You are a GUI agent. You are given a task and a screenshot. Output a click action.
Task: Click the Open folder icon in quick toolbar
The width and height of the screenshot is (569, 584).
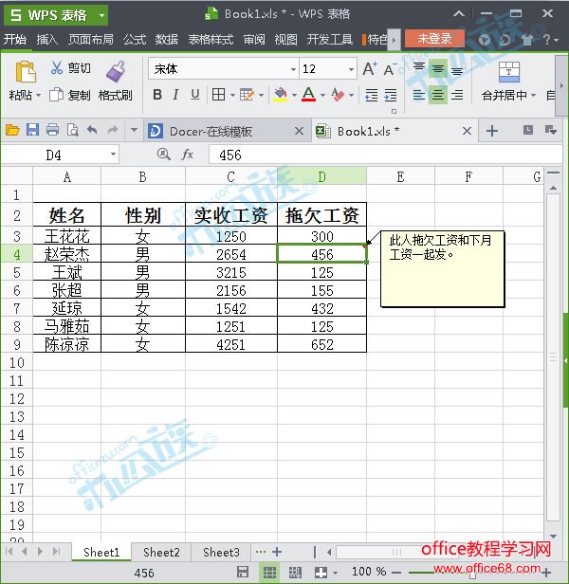pos(12,131)
